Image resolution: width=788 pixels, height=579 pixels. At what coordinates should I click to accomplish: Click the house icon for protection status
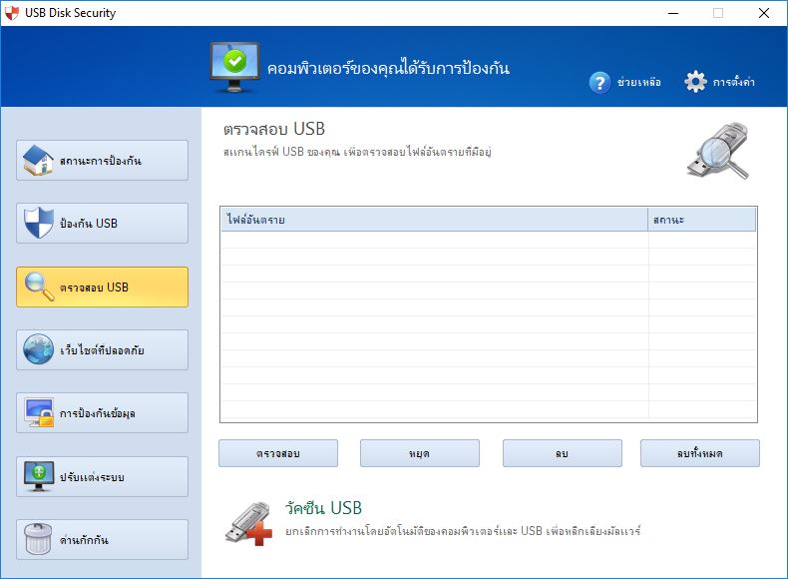tap(38, 161)
